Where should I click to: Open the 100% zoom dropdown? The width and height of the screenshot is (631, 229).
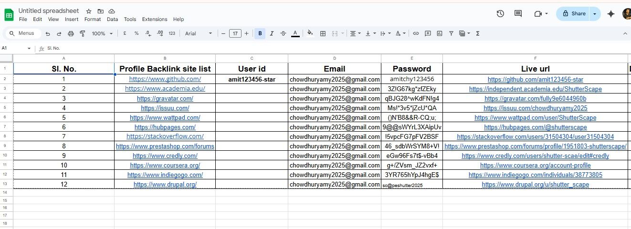point(102,33)
